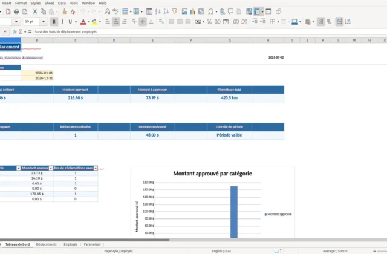The width and height of the screenshot is (387, 254).
Task: Click Increase Indent icon
Action: click(255, 22)
